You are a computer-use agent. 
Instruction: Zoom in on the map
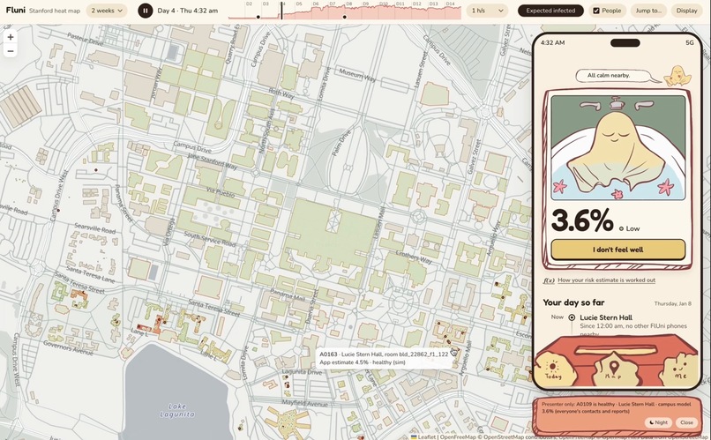point(11,37)
